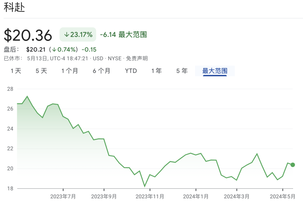
Task: Open the 6个月 chart range
Action: coord(102,71)
